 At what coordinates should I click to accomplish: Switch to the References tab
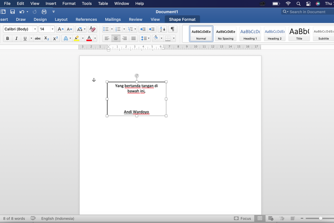point(86,20)
